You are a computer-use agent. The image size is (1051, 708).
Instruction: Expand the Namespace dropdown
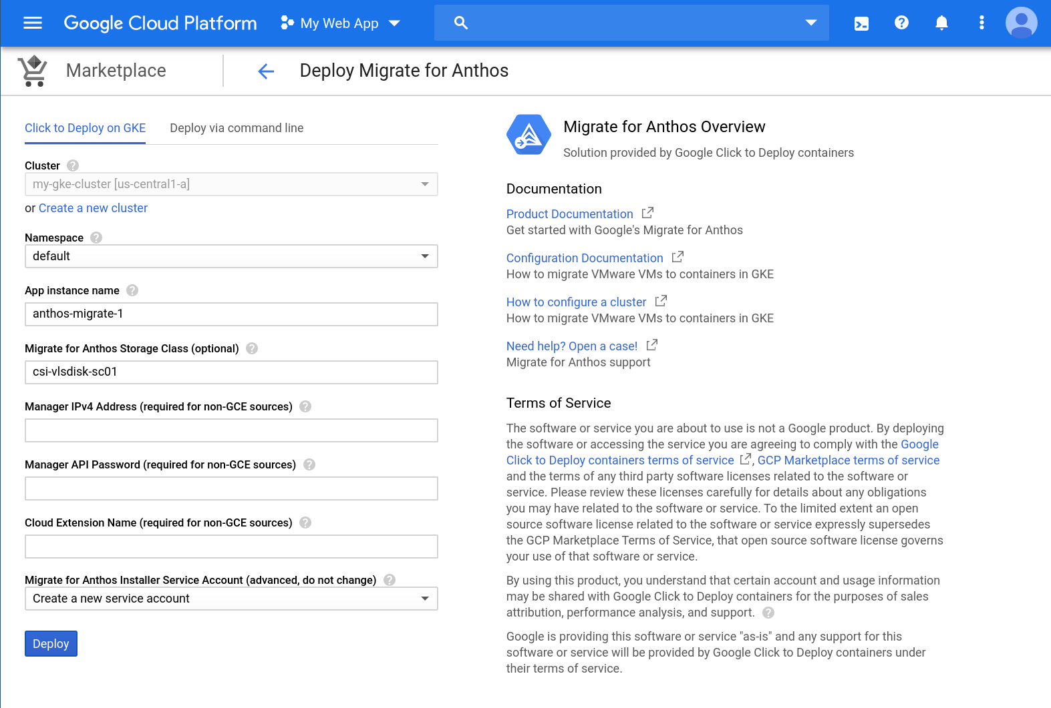[231, 256]
